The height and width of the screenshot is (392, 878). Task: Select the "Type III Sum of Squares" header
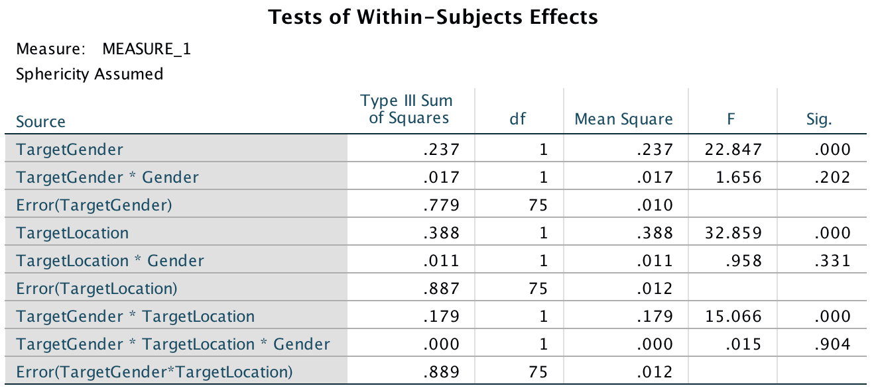point(407,110)
